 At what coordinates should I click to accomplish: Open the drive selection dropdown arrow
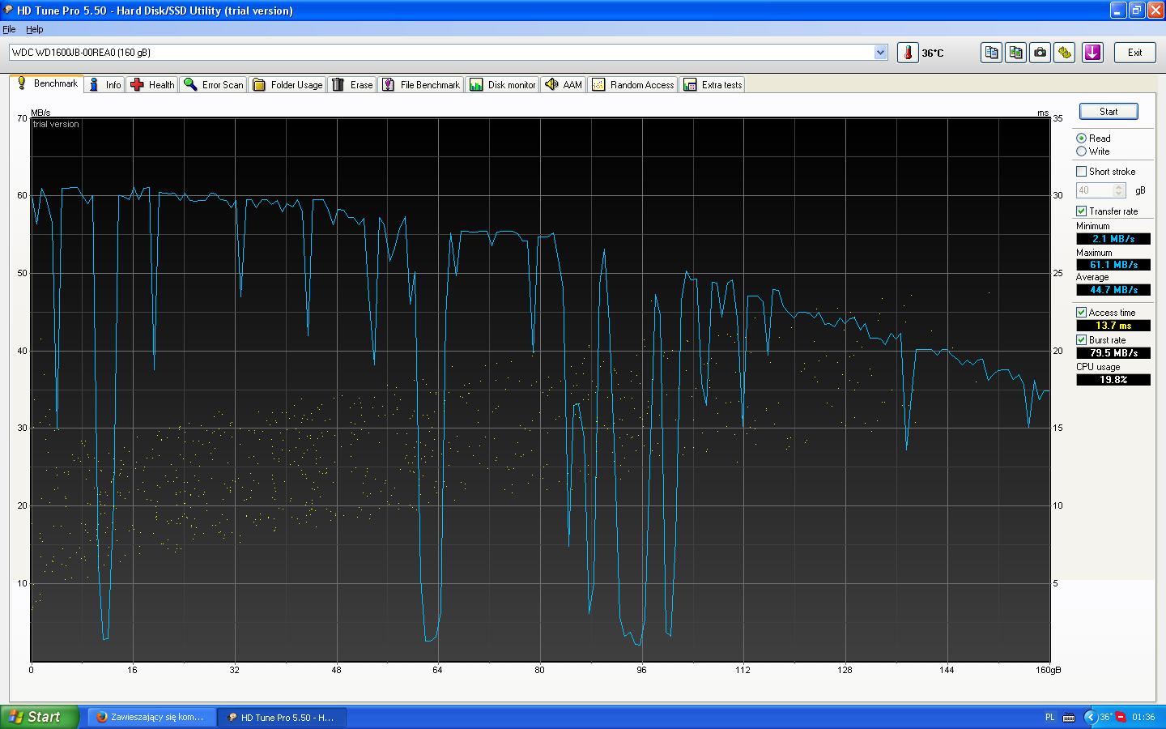(881, 53)
